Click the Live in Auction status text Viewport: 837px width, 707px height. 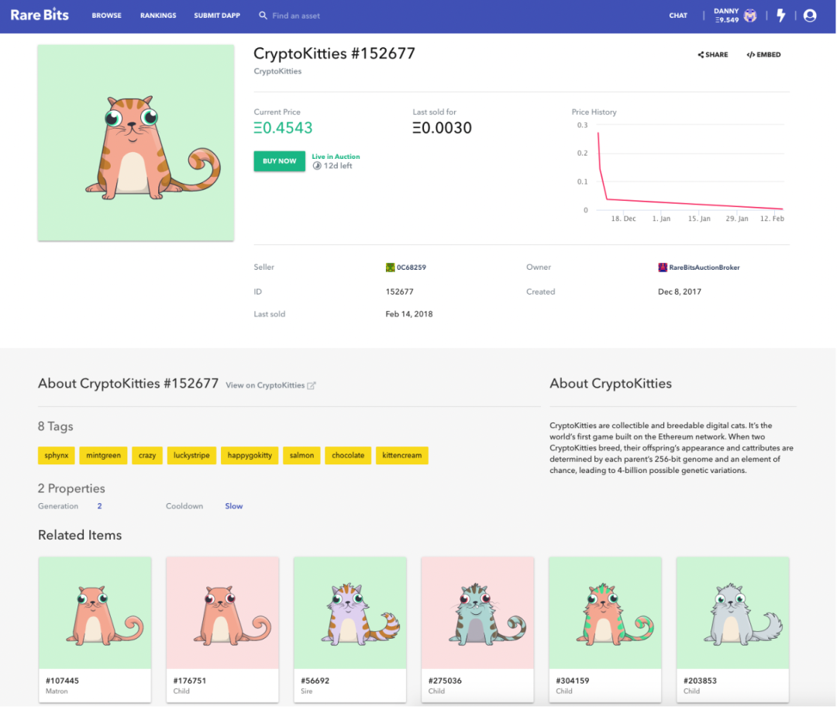click(336, 157)
